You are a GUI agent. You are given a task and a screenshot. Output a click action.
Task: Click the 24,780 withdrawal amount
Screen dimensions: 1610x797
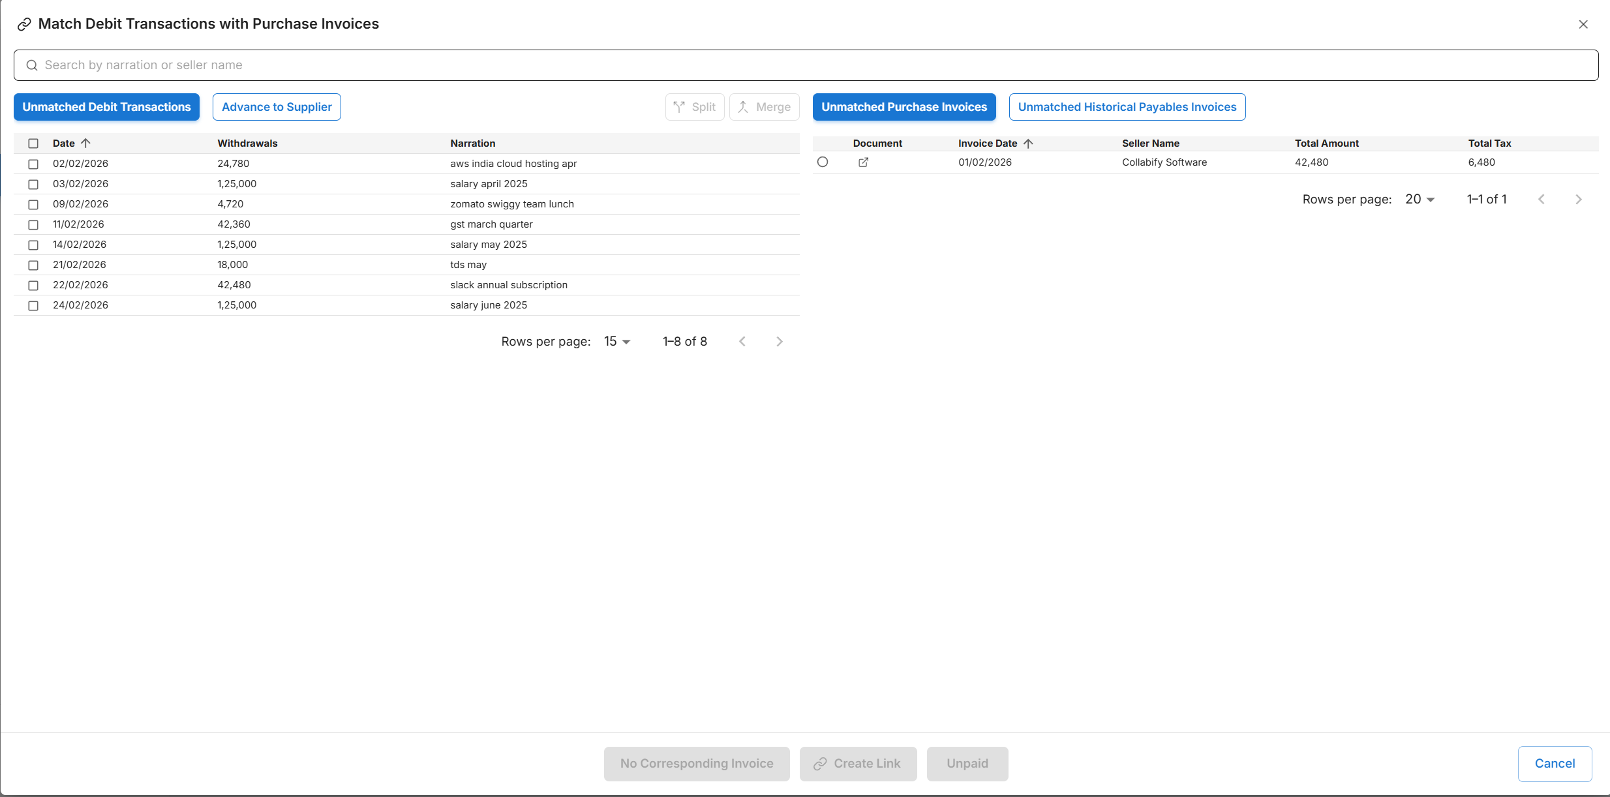point(233,164)
